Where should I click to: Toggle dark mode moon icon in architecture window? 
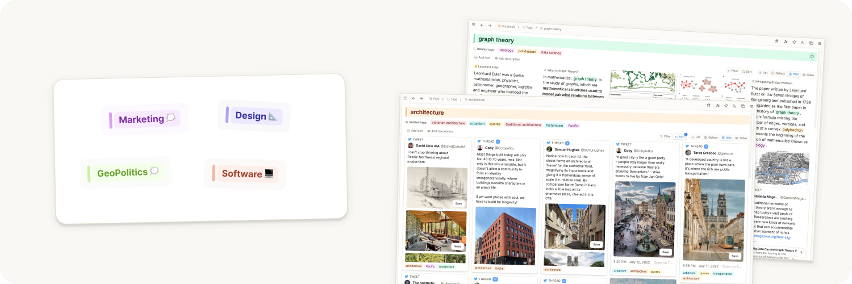pos(735,106)
